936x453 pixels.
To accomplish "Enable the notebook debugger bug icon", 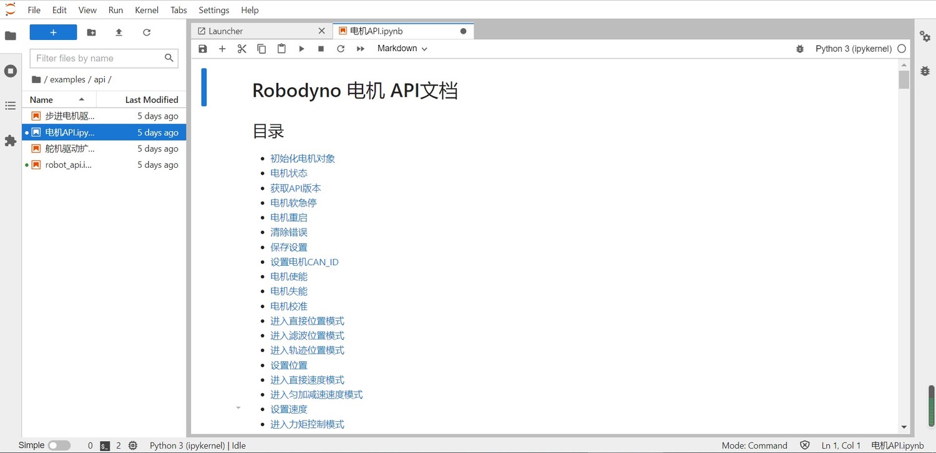I will pyautogui.click(x=800, y=49).
